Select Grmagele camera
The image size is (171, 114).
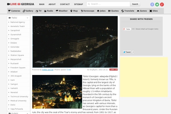click(x=15, y=39)
